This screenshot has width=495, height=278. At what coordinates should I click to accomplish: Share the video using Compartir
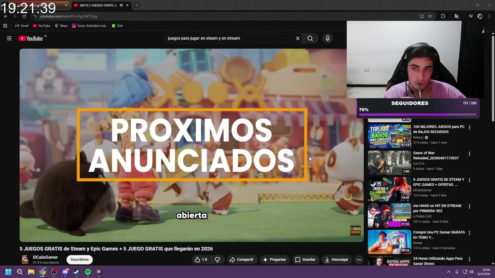coord(241,259)
